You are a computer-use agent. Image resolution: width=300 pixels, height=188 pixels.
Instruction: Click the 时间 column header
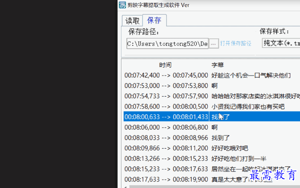[x=165, y=65]
